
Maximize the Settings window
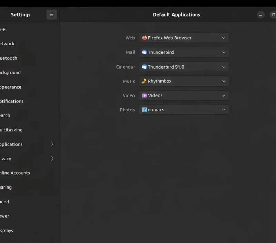tap(273, 14)
